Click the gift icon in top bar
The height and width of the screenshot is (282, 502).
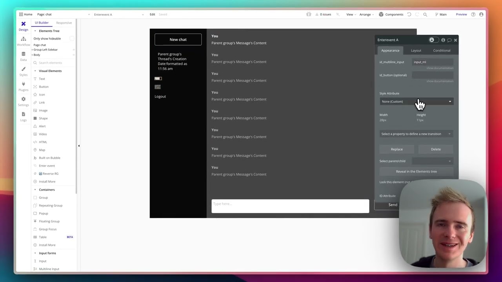(309, 14)
